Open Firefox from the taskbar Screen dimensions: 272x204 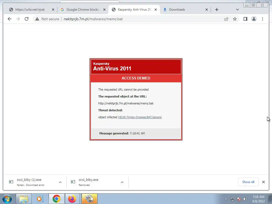click(x=72, y=199)
